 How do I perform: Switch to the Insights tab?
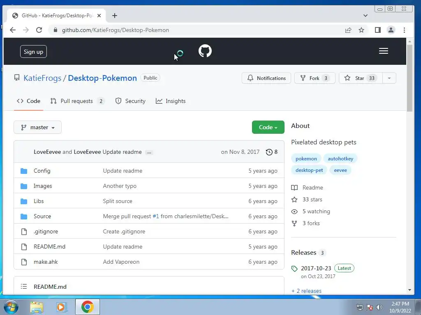[171, 101]
